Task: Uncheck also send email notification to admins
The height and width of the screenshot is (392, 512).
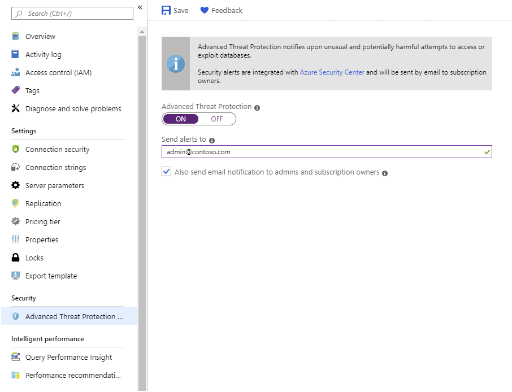Action: coord(167,172)
